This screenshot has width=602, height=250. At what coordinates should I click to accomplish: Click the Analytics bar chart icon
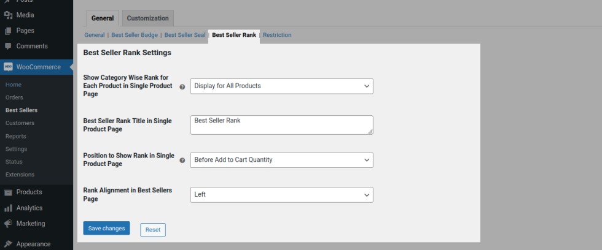[x=8, y=208]
